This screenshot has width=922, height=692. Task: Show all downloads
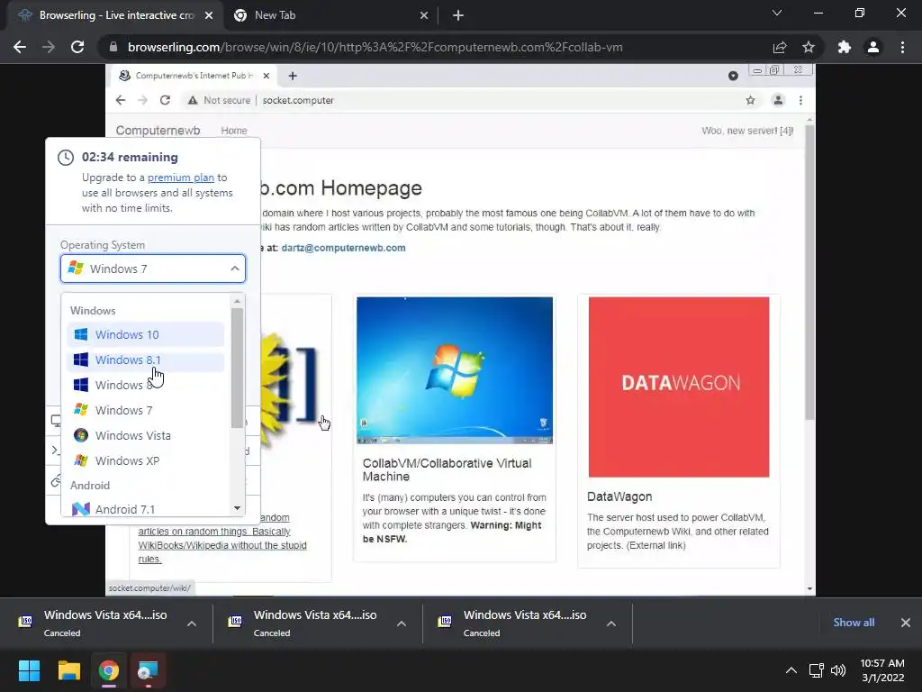[854, 623]
